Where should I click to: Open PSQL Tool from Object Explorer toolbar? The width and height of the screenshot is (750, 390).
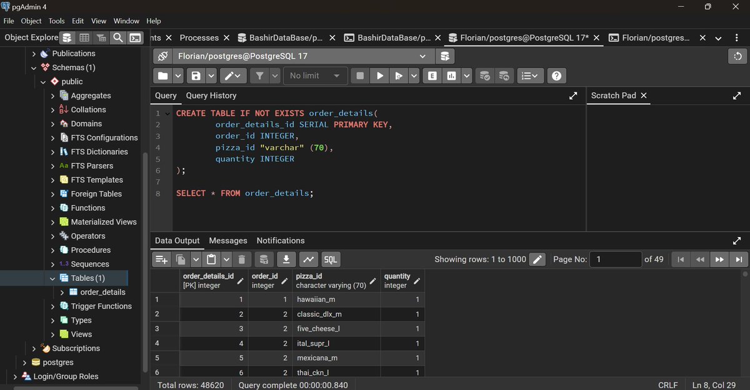pos(135,37)
